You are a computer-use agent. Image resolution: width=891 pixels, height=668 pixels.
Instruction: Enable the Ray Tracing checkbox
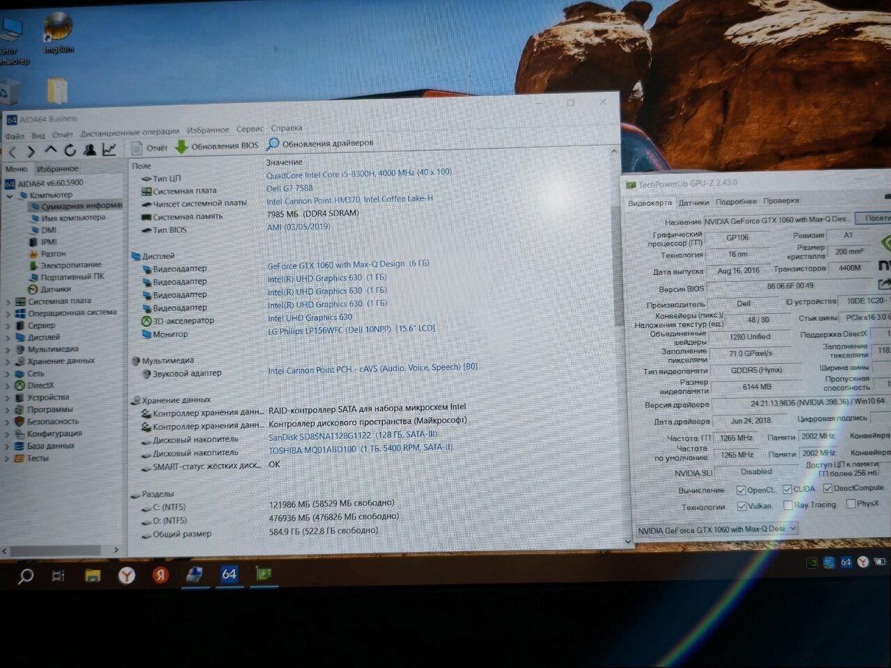(x=787, y=505)
